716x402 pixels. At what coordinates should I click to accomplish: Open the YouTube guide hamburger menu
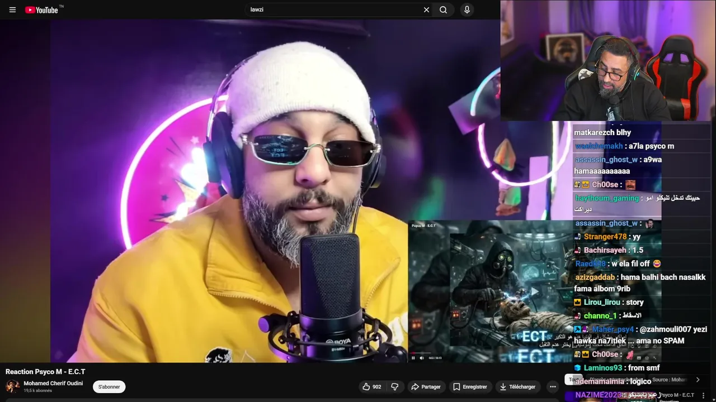12,9
